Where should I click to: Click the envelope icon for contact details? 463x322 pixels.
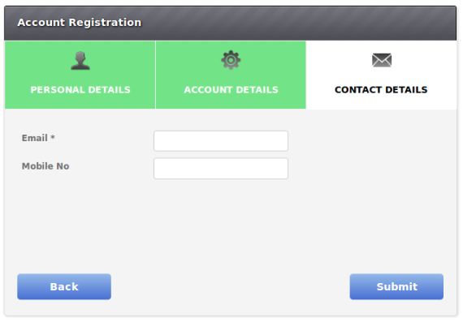point(382,60)
